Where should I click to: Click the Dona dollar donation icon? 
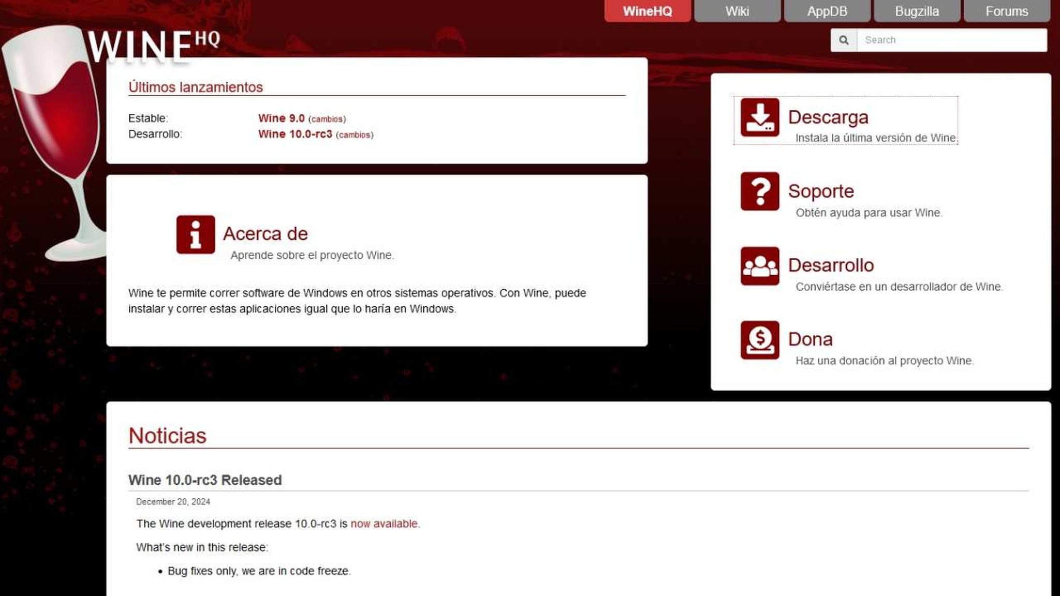point(759,341)
